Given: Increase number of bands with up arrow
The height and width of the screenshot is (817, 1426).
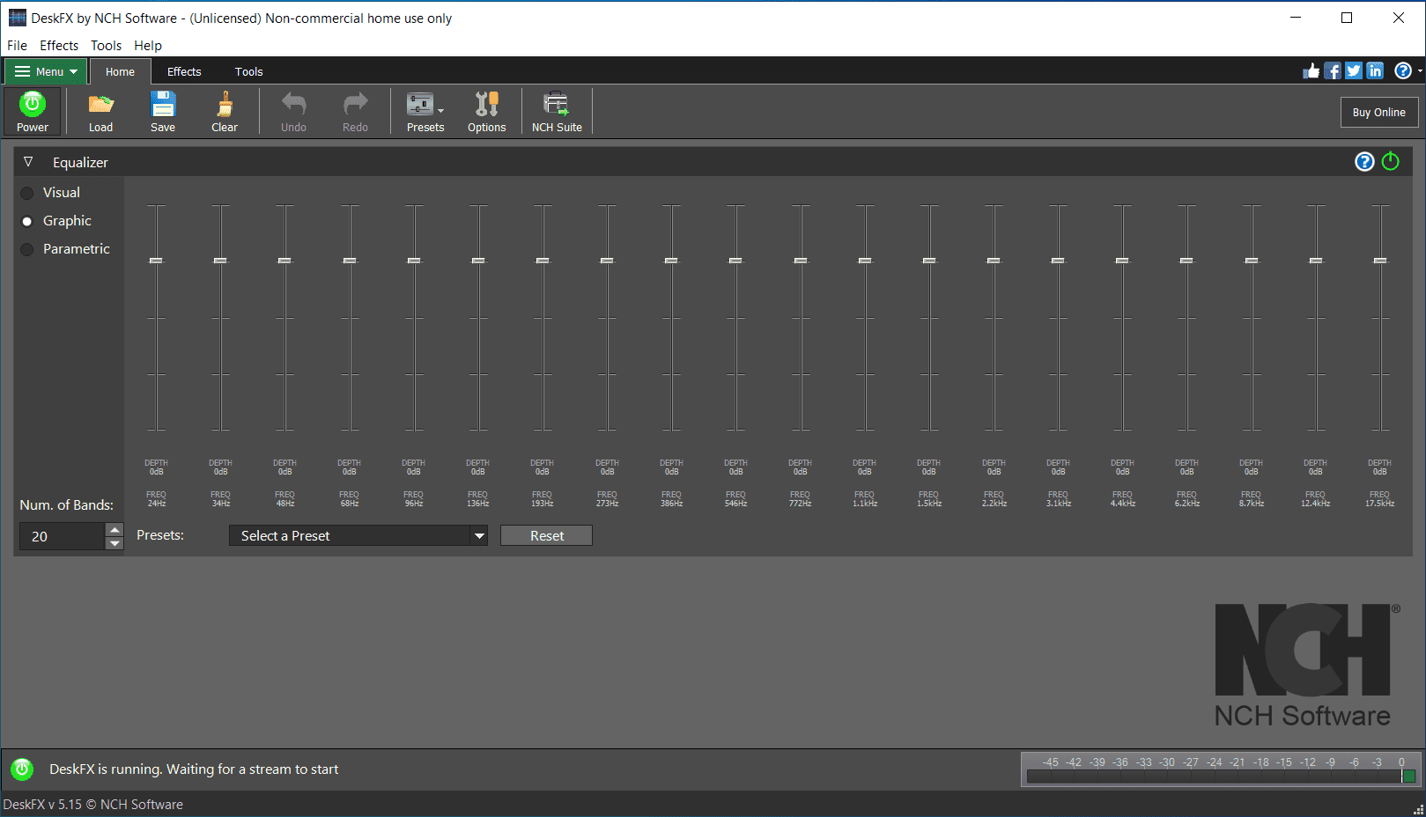Looking at the screenshot, I should (x=115, y=530).
